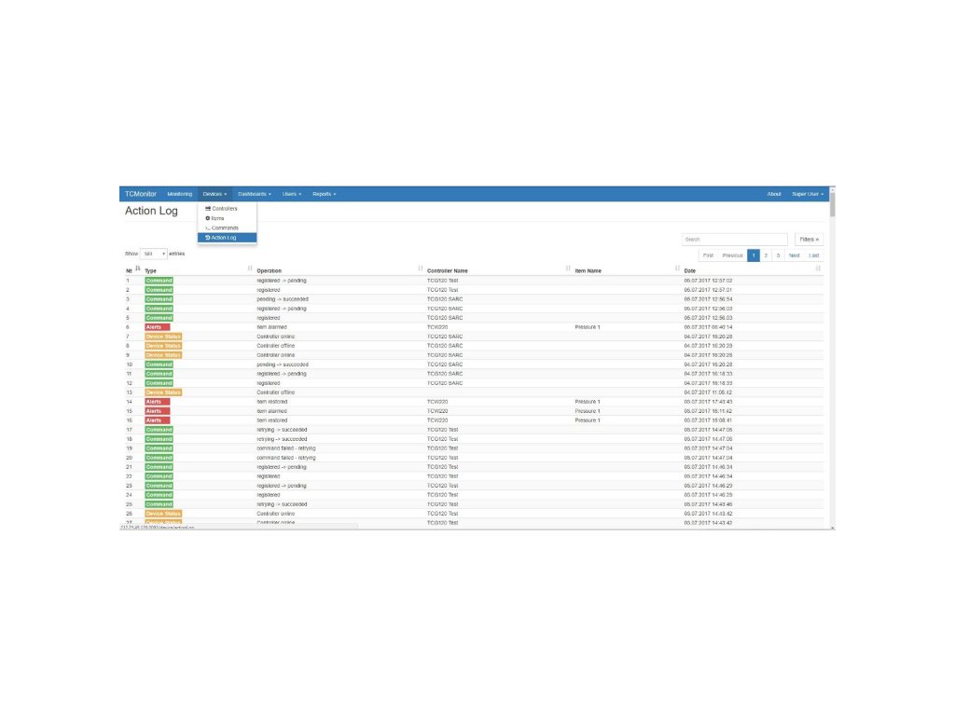Viewport: 955px width, 716px height.
Task: Sort using the Item Name column icon
Action: click(x=677, y=268)
